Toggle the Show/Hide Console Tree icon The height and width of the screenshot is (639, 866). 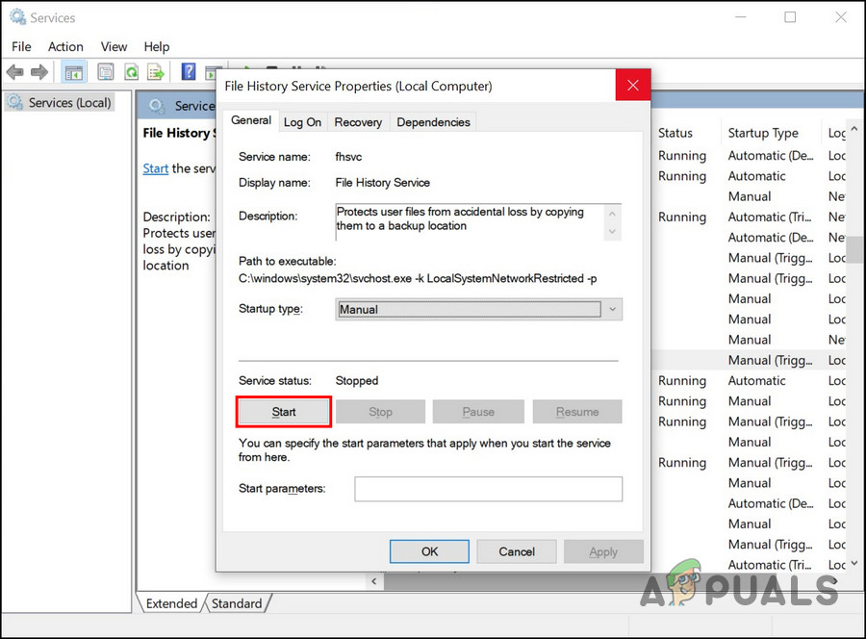click(73, 72)
